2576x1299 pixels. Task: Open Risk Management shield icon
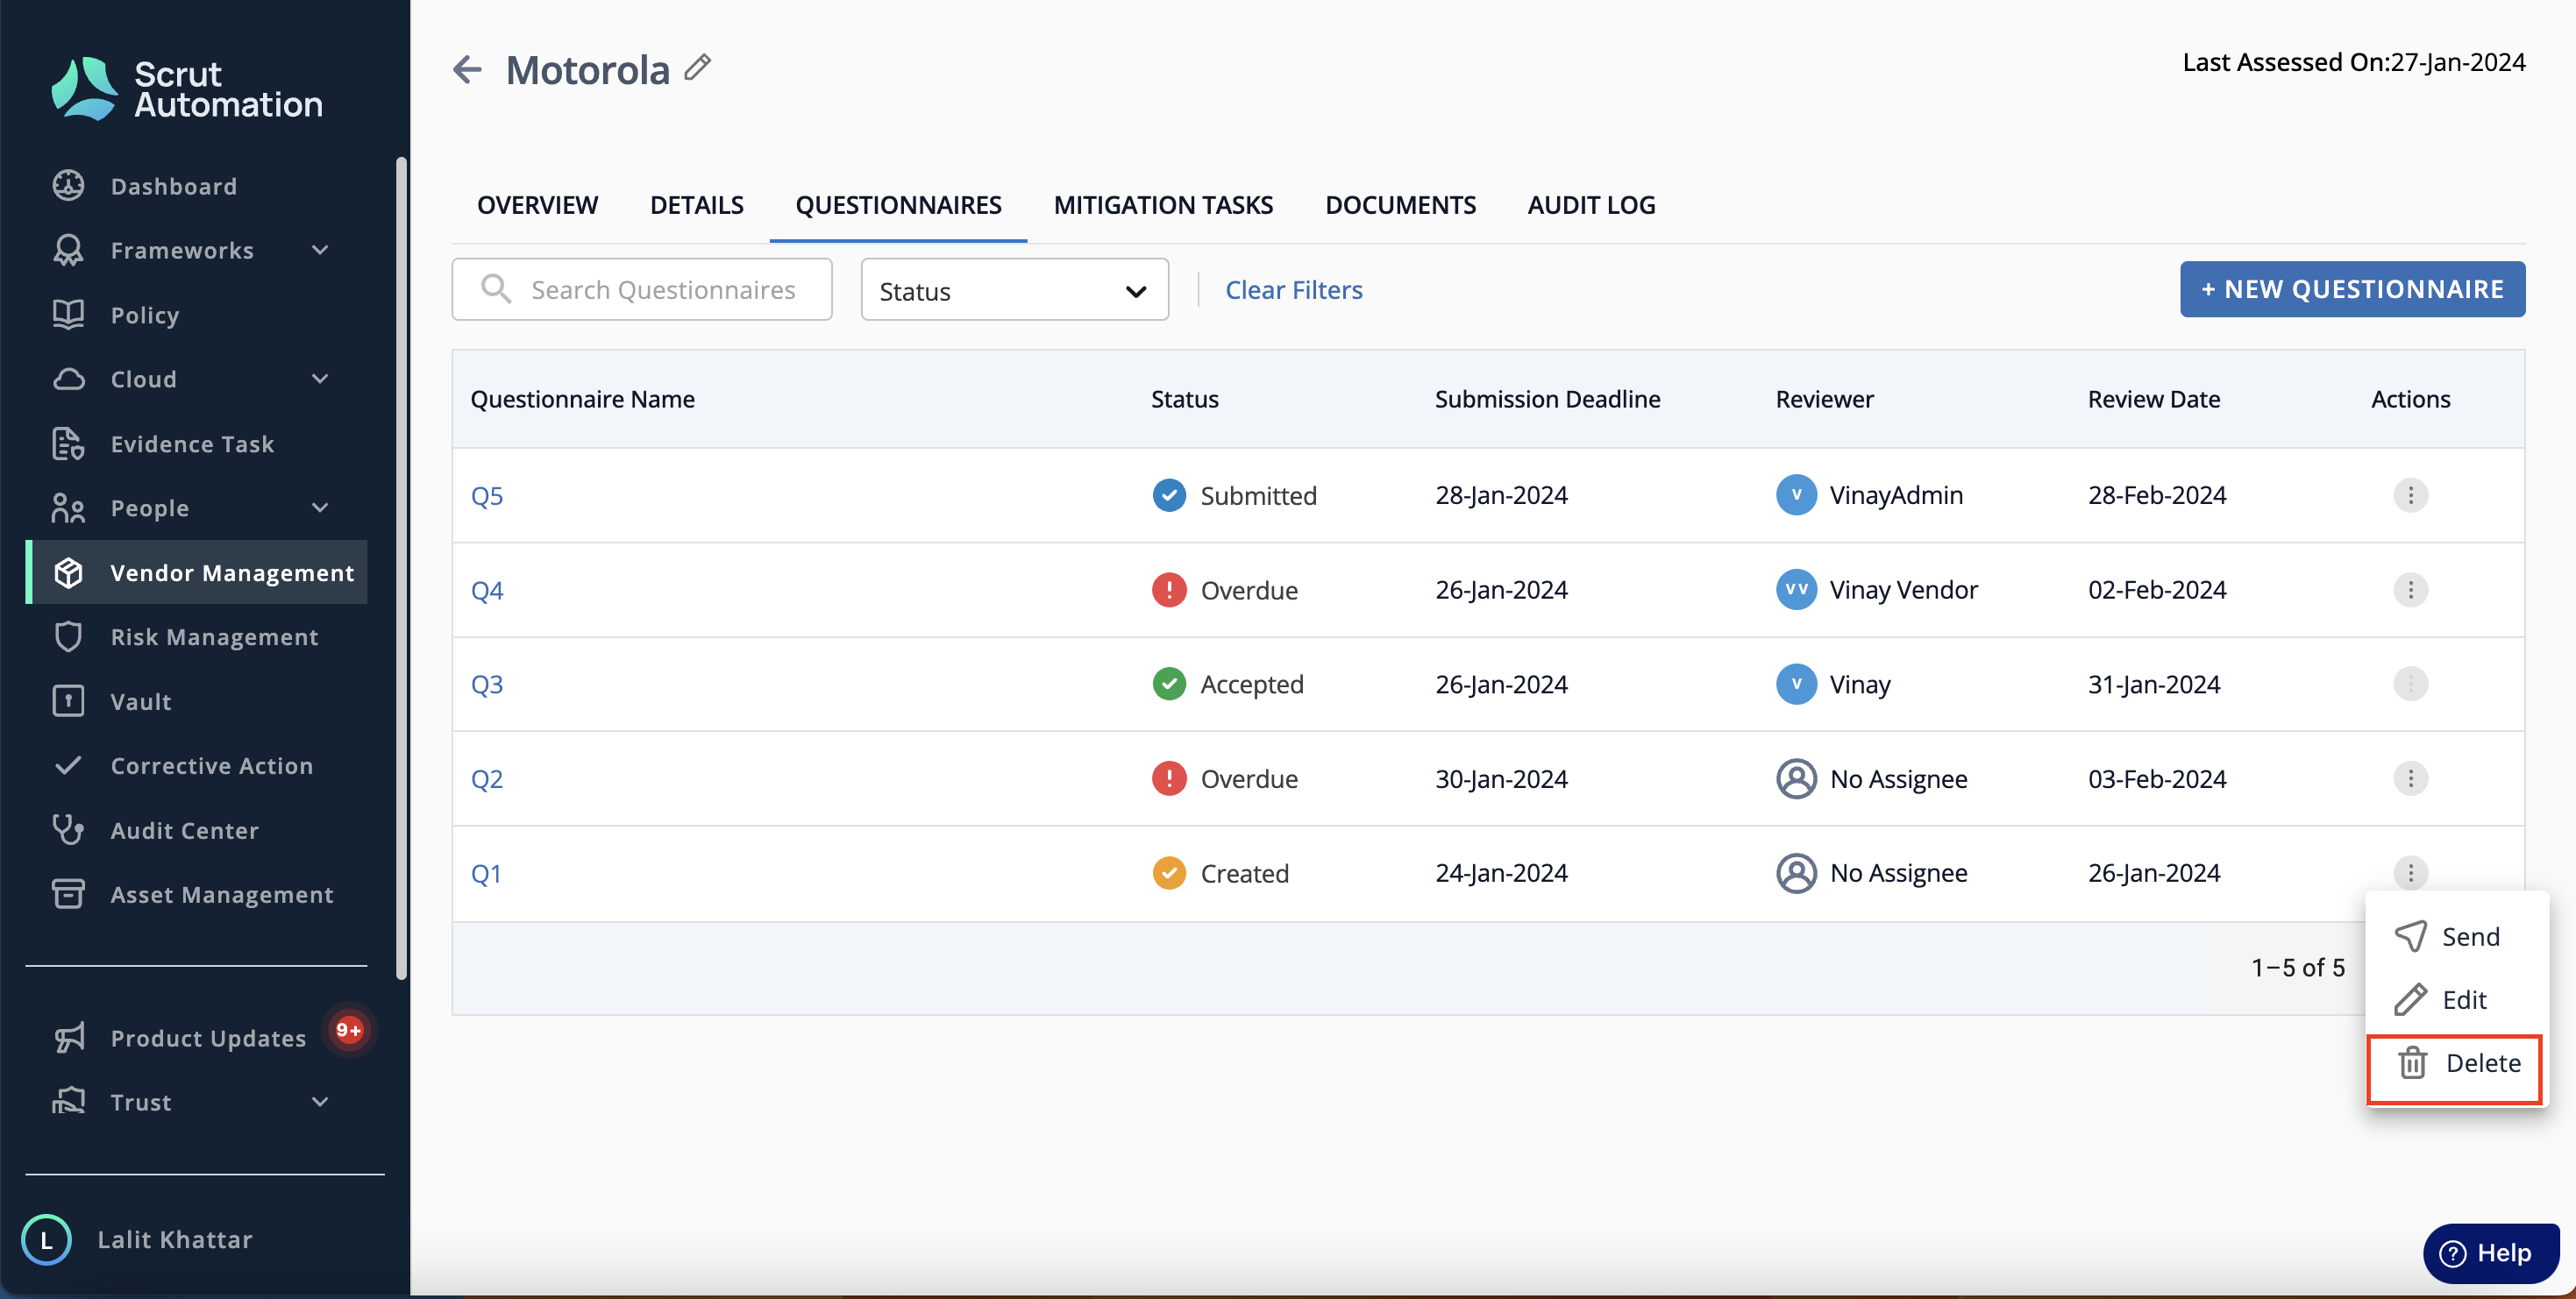(x=68, y=637)
